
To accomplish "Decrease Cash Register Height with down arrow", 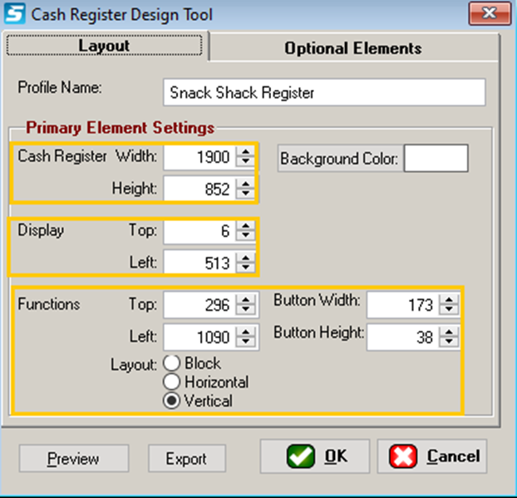I will [x=244, y=194].
